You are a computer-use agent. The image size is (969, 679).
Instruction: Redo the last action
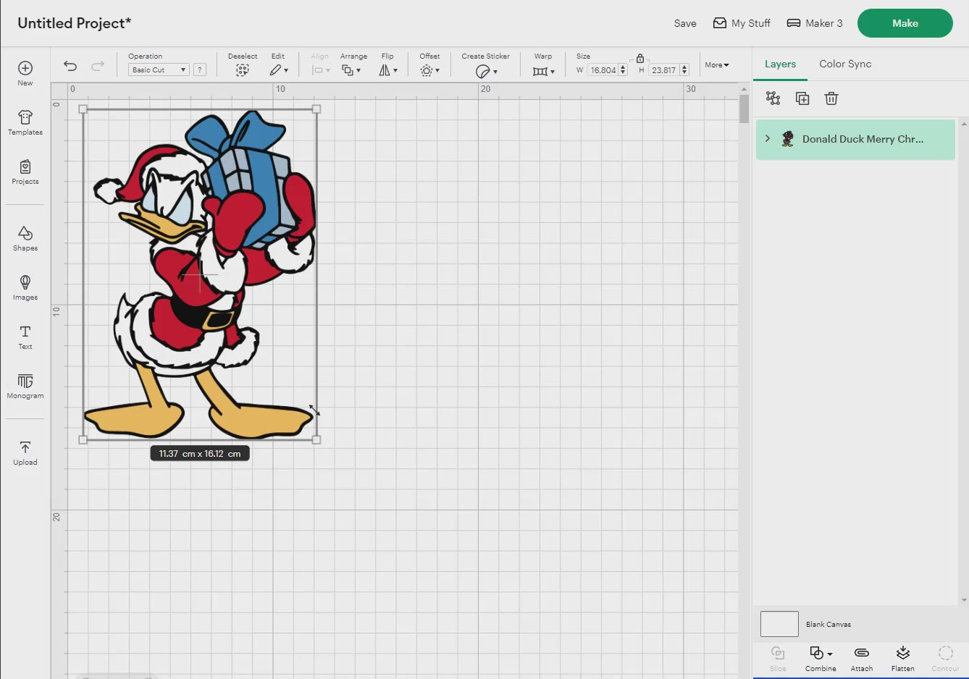(x=97, y=66)
